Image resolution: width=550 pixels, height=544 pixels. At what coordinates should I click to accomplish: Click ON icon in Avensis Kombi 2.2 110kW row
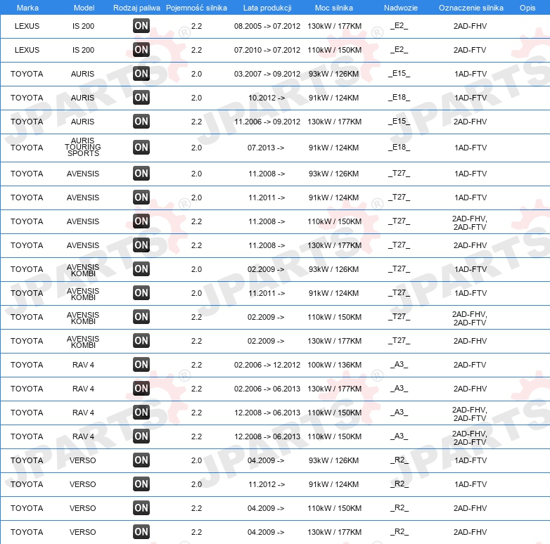tap(141, 316)
